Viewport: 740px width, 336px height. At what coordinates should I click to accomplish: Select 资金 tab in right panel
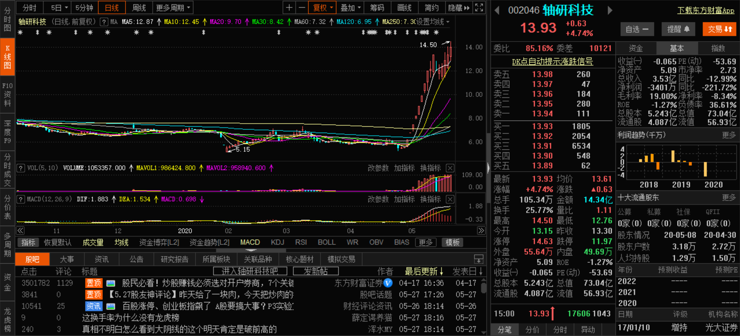click(636, 48)
